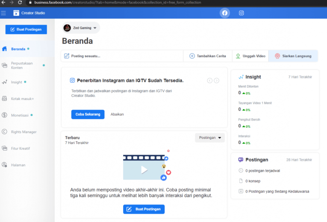Click Abaikan link

click(x=117, y=114)
